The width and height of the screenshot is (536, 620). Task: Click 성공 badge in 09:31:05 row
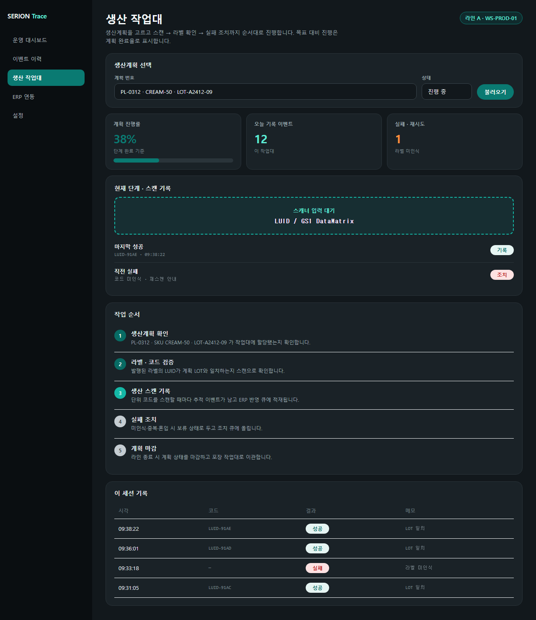tap(317, 588)
